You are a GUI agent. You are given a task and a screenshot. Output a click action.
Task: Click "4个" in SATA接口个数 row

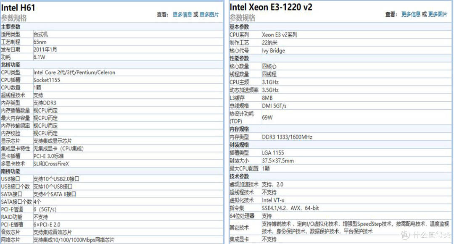click(37, 202)
